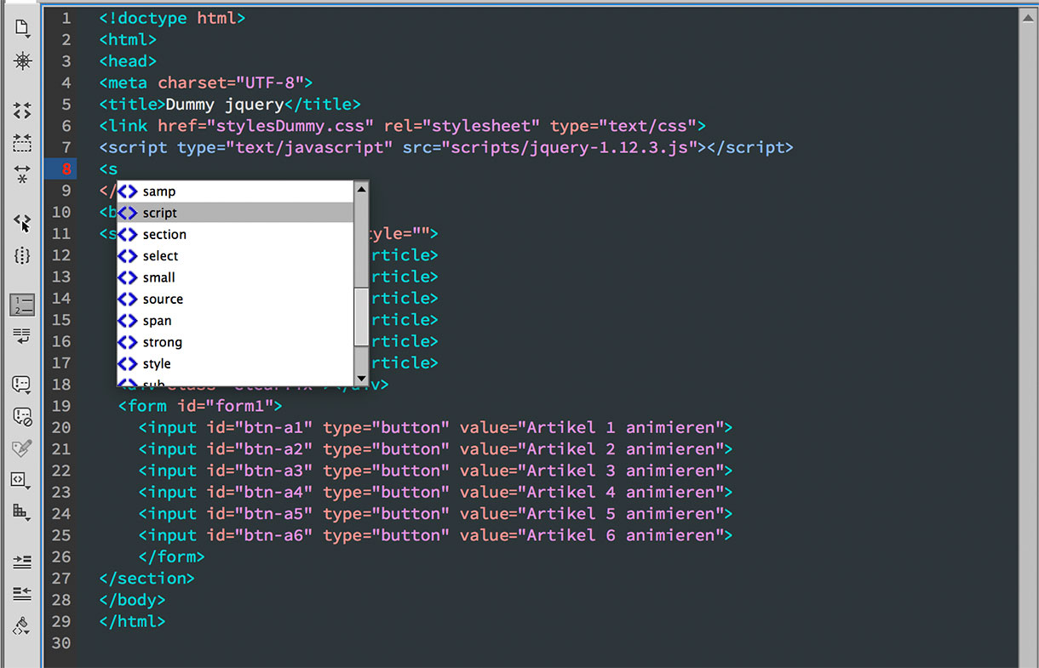Choose 'source' from the code hint list

(x=235, y=299)
